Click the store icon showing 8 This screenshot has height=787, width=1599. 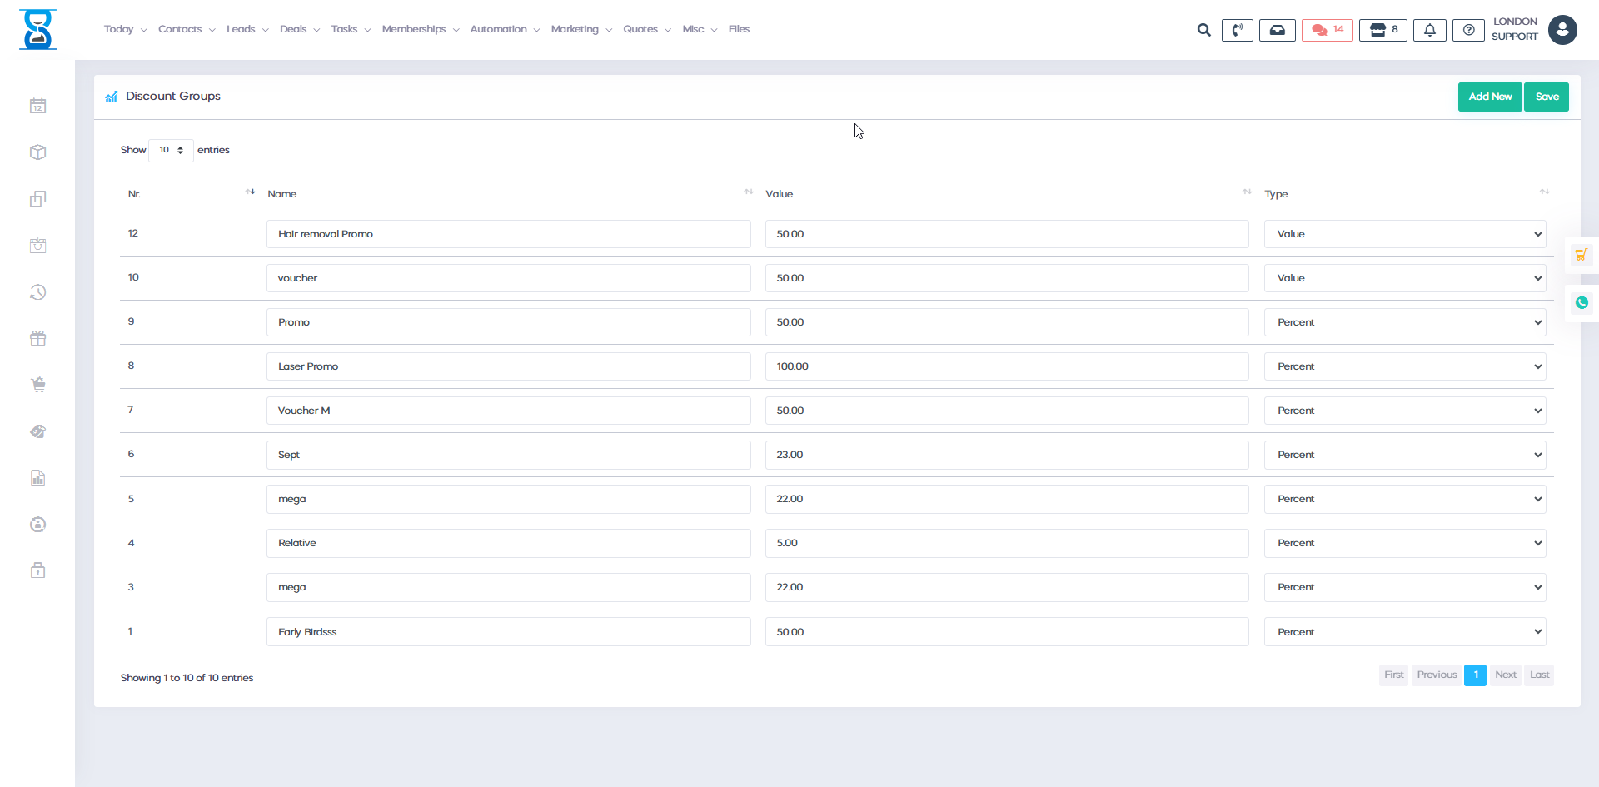pyautogui.click(x=1382, y=30)
